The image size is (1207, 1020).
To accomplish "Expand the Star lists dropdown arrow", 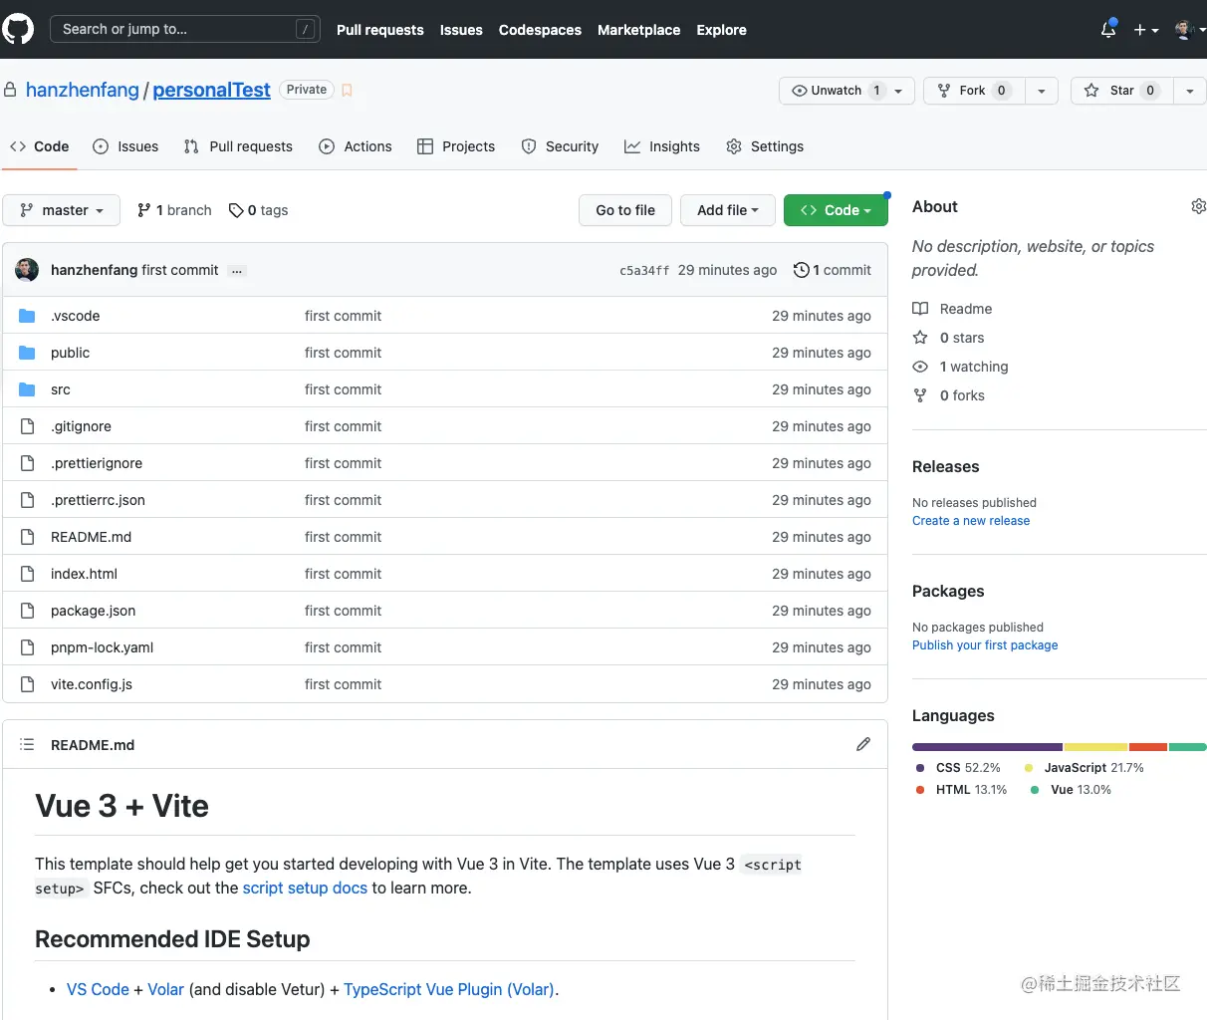I will click(1189, 91).
